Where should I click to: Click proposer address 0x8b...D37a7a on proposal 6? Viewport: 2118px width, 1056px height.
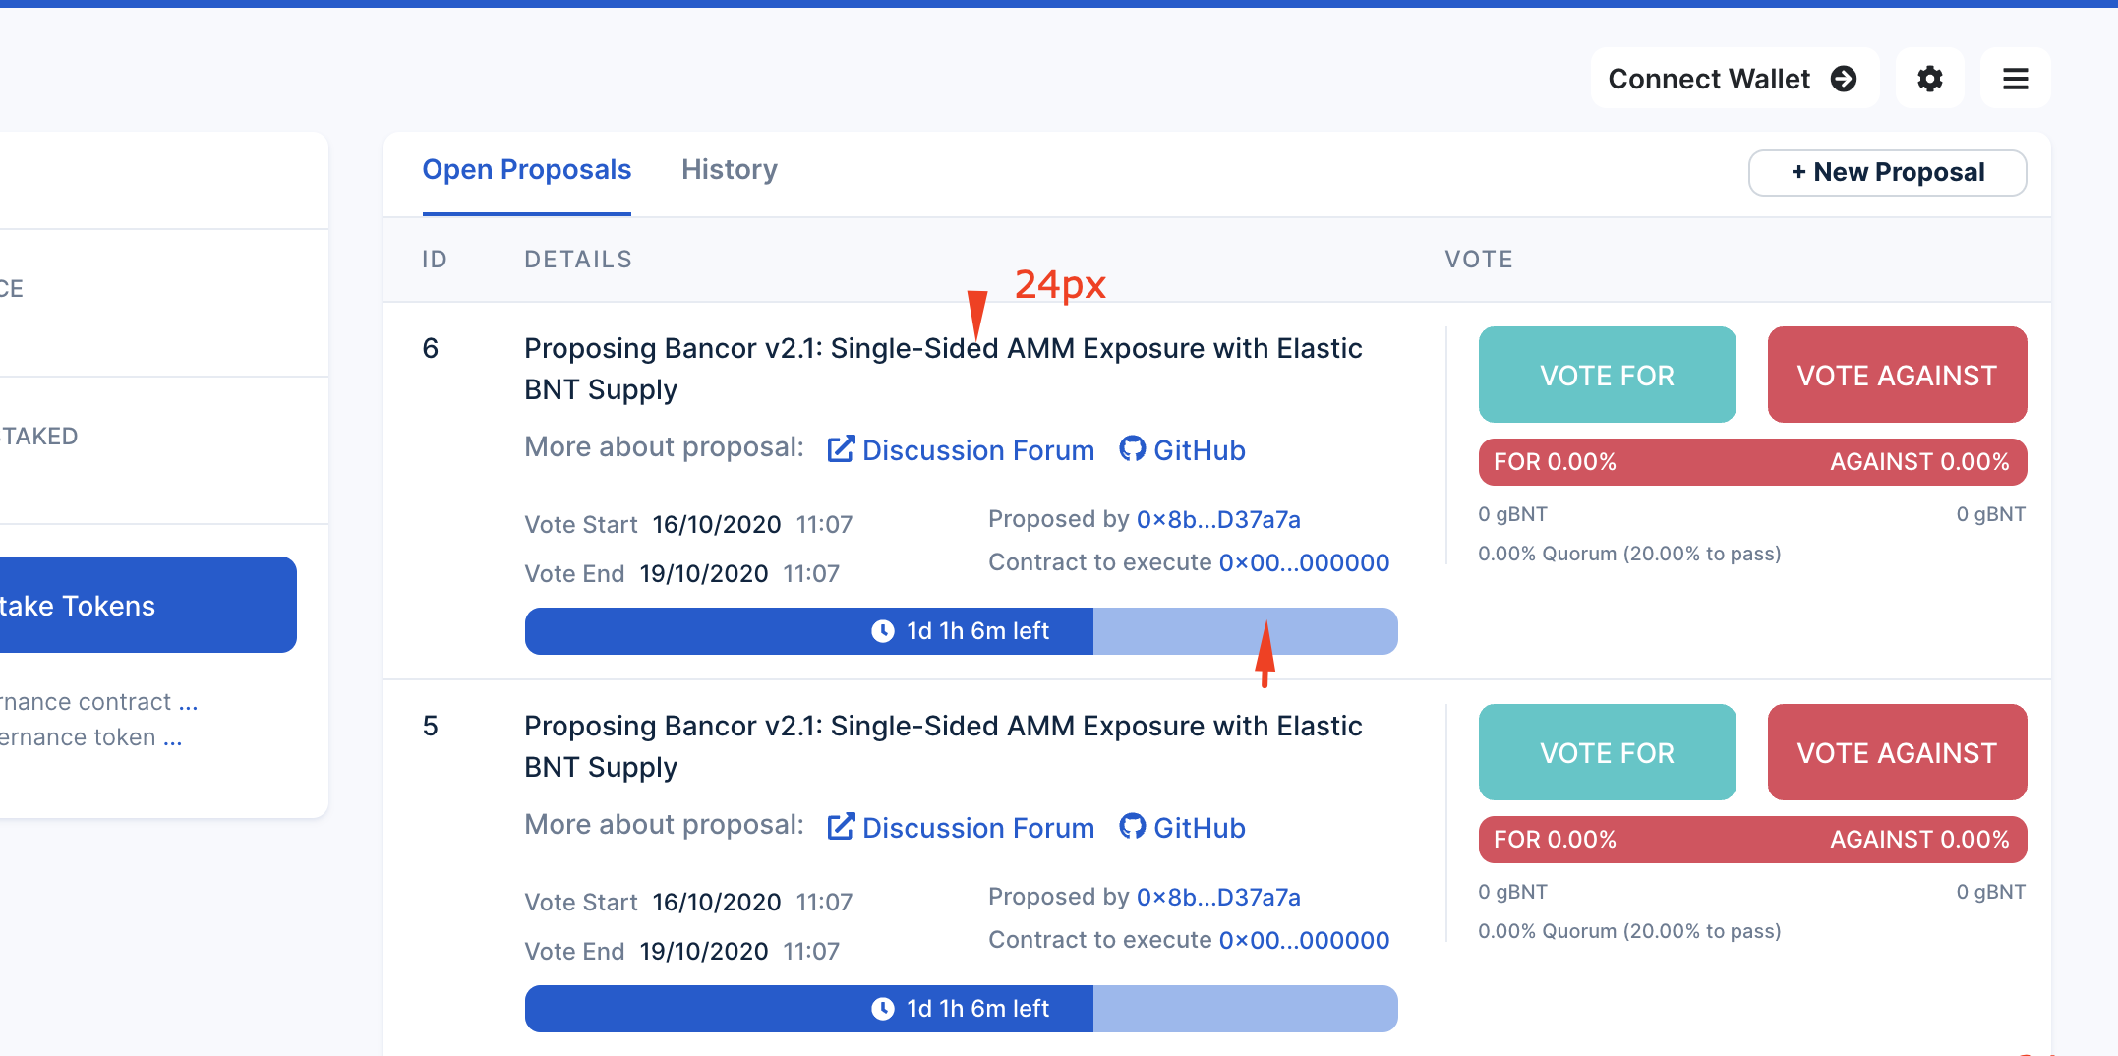pos(1217,519)
